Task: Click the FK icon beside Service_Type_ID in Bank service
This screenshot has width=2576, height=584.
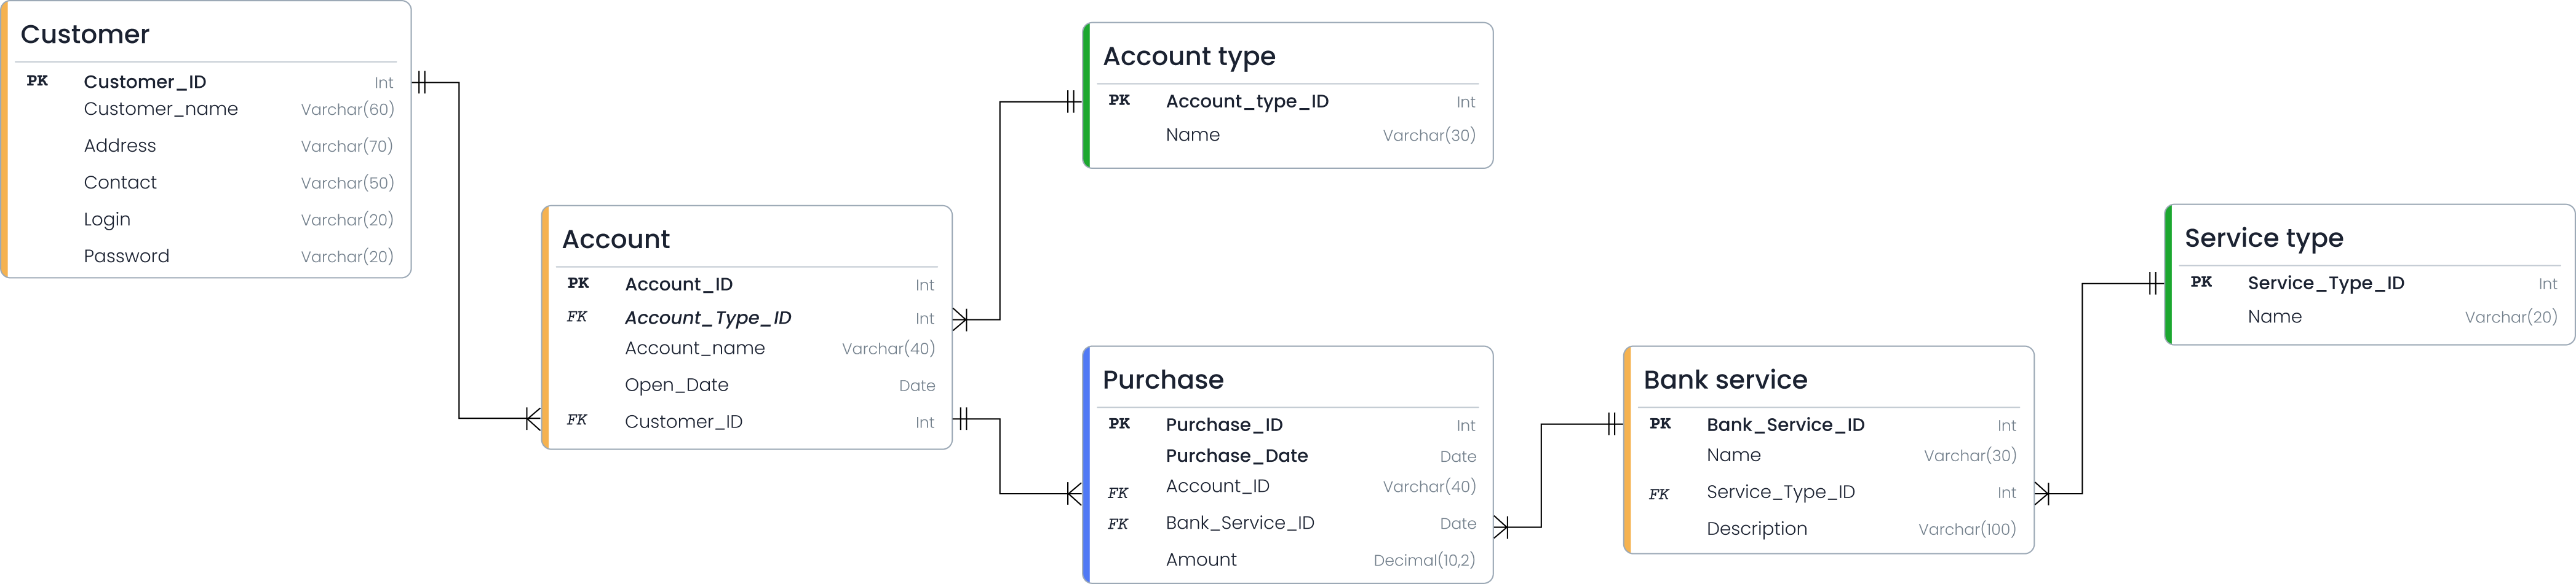Action: click(x=1659, y=494)
